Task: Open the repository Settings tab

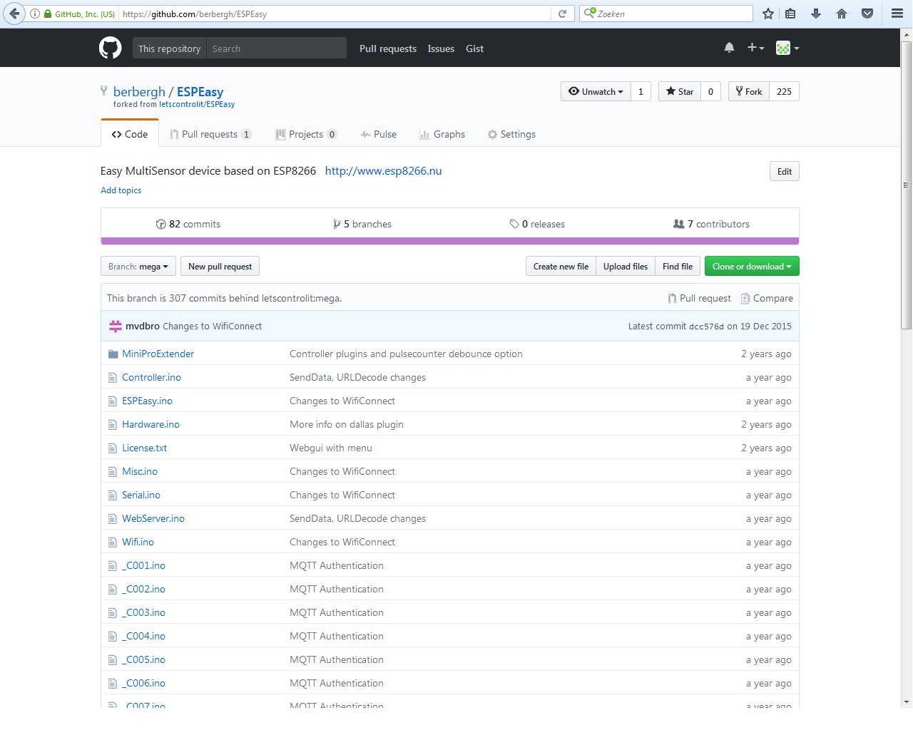Action: coord(511,134)
